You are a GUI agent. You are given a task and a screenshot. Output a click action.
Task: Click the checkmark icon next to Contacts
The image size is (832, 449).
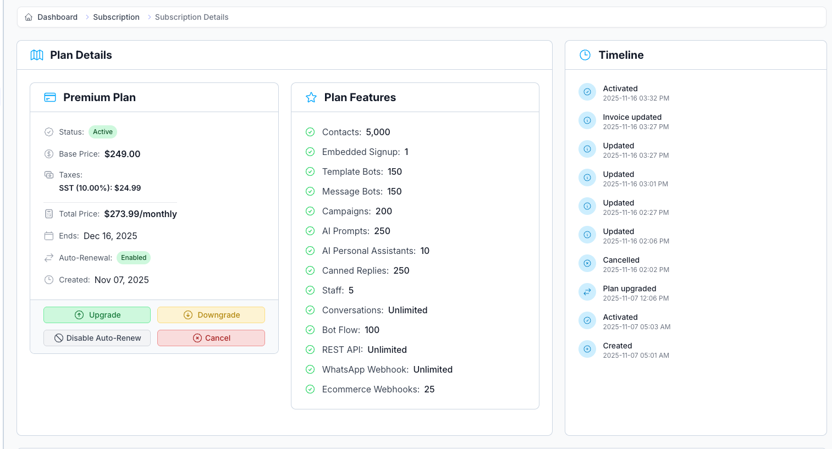click(x=310, y=132)
